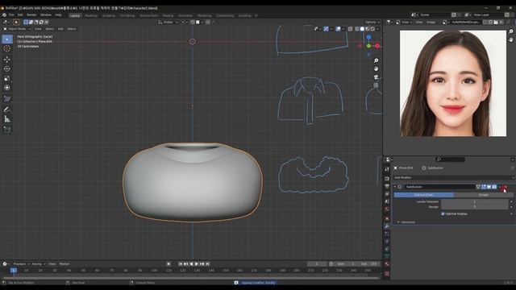The width and height of the screenshot is (516, 290).
Task: Select Catmull-Clark subdivision type
Action: [x=423, y=195]
